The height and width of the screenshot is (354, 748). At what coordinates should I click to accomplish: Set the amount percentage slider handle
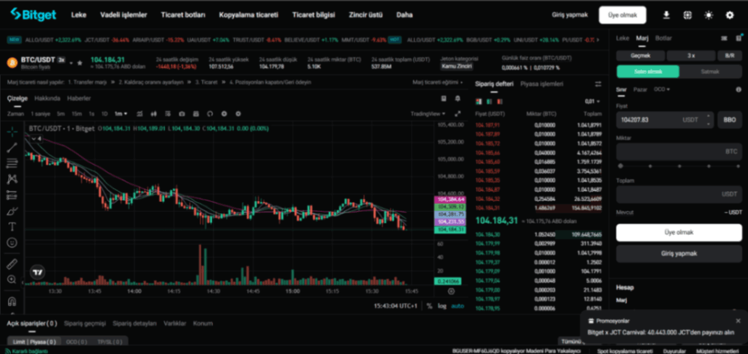(x=620, y=166)
